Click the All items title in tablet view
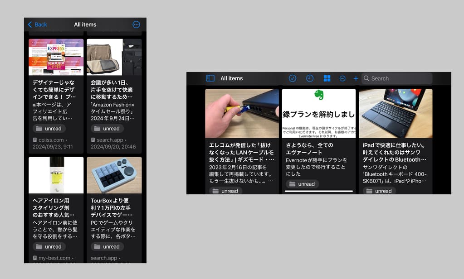This screenshot has width=464, height=279. tap(232, 78)
